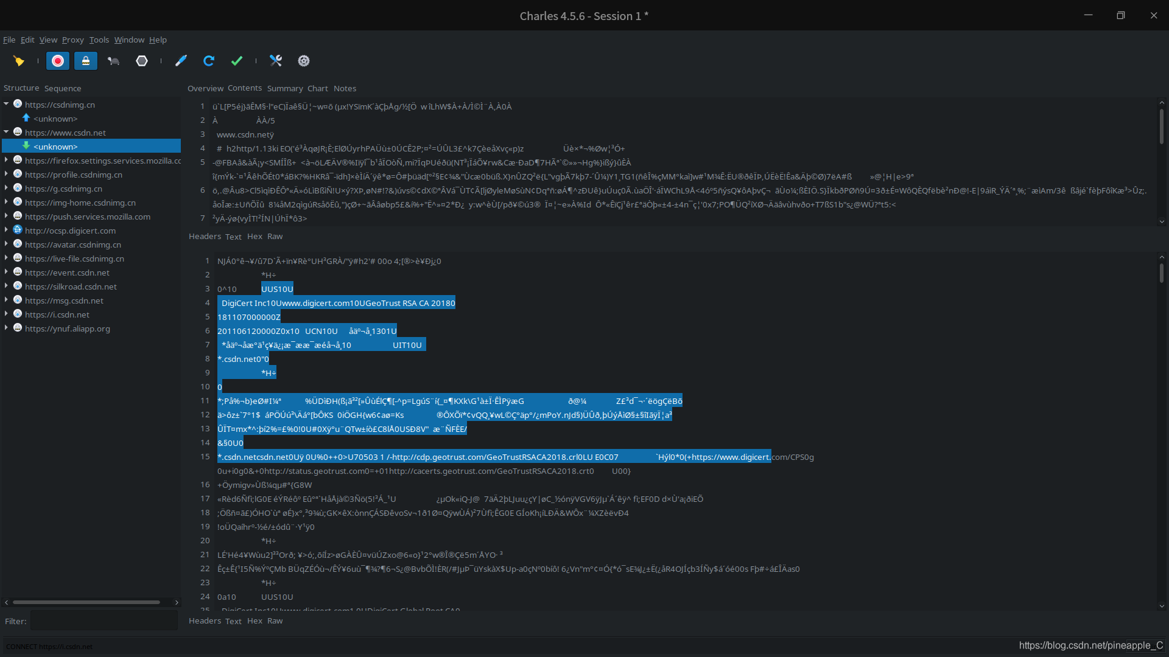Select the Hex view of the request
1169x657 pixels.
pos(255,237)
